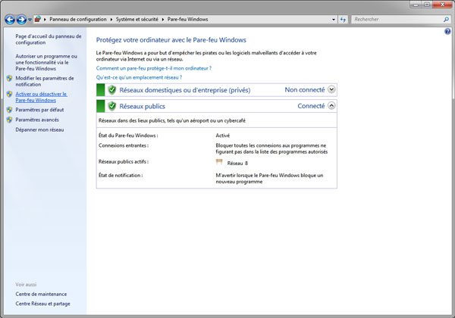Open recent pages dropdown next to Forward arrow
This screenshot has width=455, height=318.
tap(30, 20)
